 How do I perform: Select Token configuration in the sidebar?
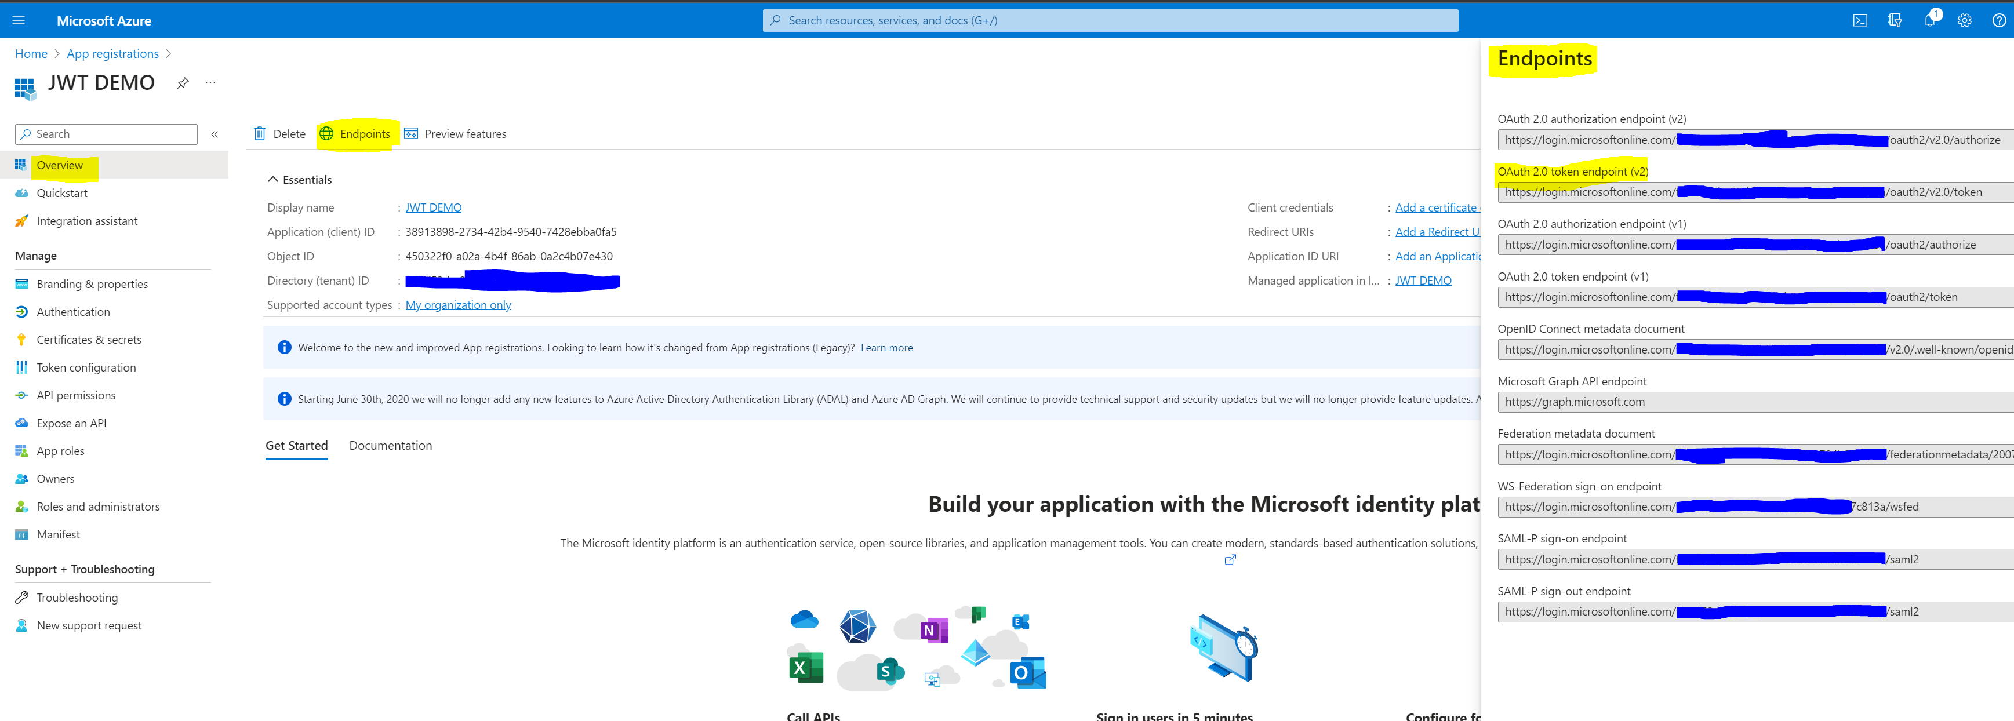[x=86, y=367]
